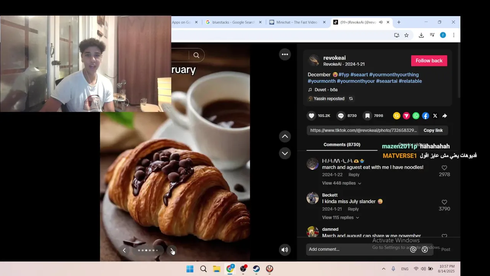This screenshot has width=490, height=276.
Task: Mute the RevokeAi tab's audio speaker icon
Action: (381, 22)
